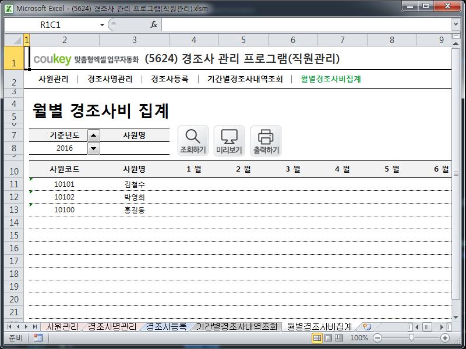Open the 기간별경조사내역조회 sheet tab
The image size is (466, 349).
pyautogui.click(x=236, y=327)
